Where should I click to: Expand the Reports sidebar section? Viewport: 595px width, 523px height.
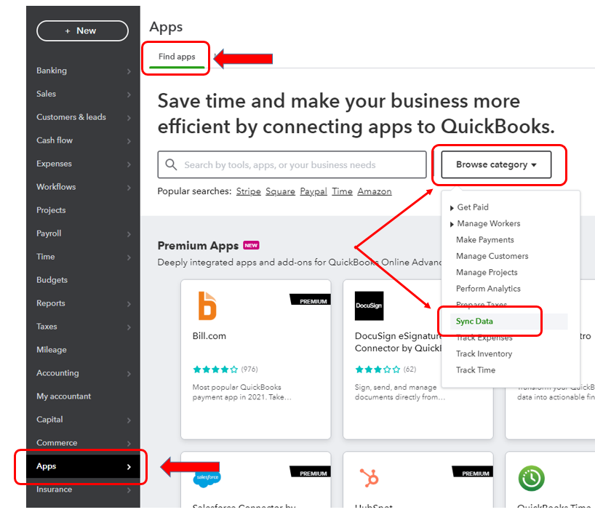coord(50,303)
